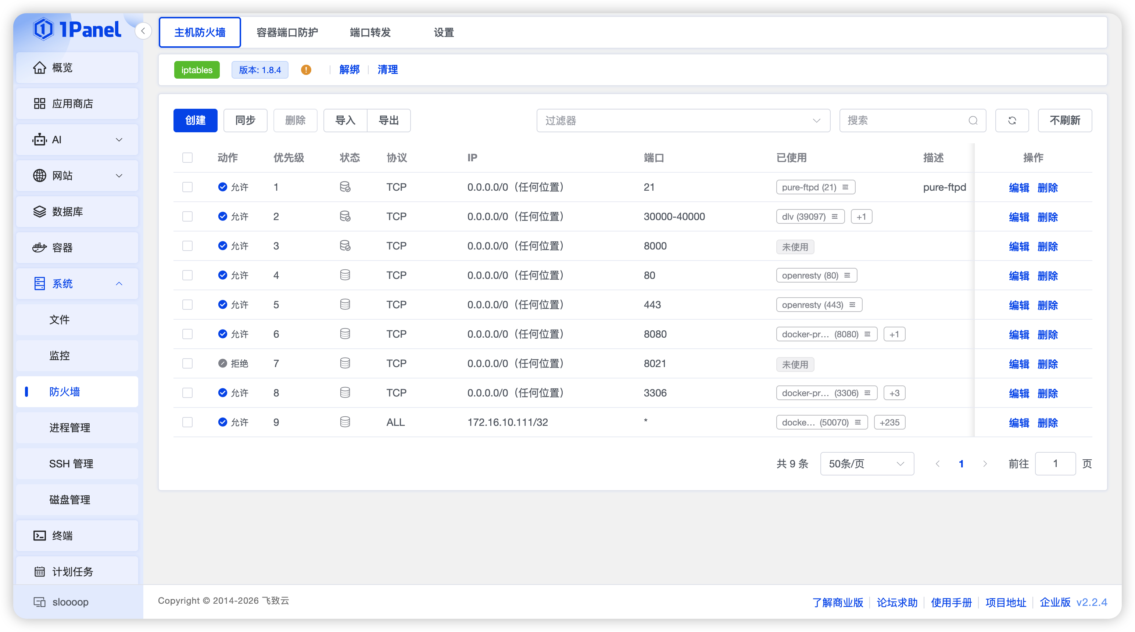Click the +235 used-ports tag
Viewport: 1135px width, 632px height.
(889, 422)
